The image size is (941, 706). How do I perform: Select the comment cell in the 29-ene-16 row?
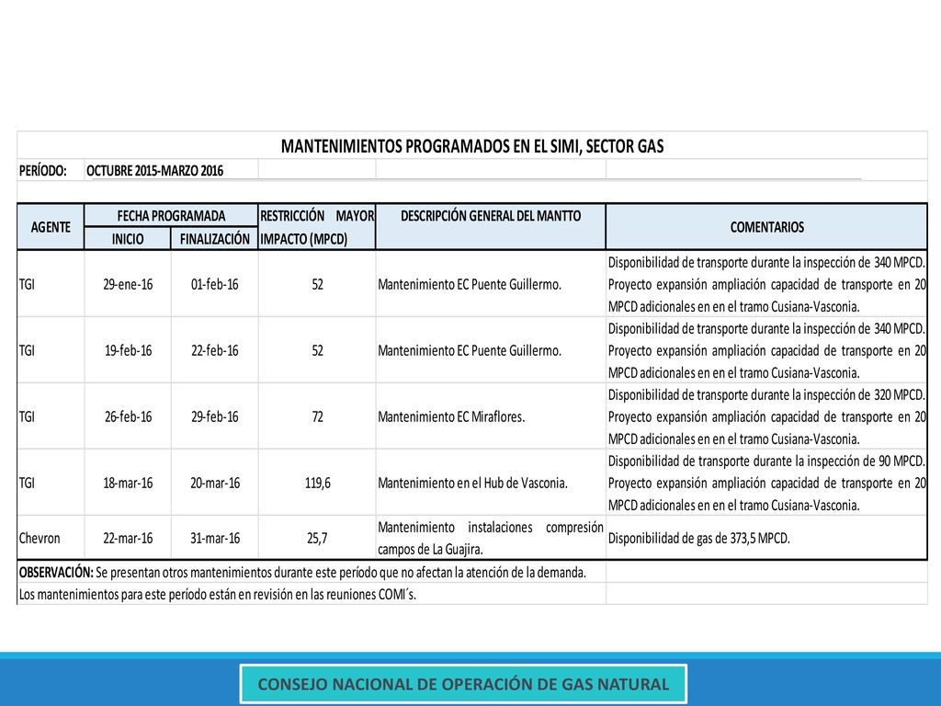(x=766, y=284)
